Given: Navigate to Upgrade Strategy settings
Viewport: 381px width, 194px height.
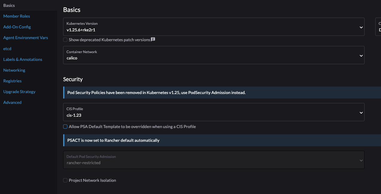Looking at the screenshot, I should click(x=19, y=92).
